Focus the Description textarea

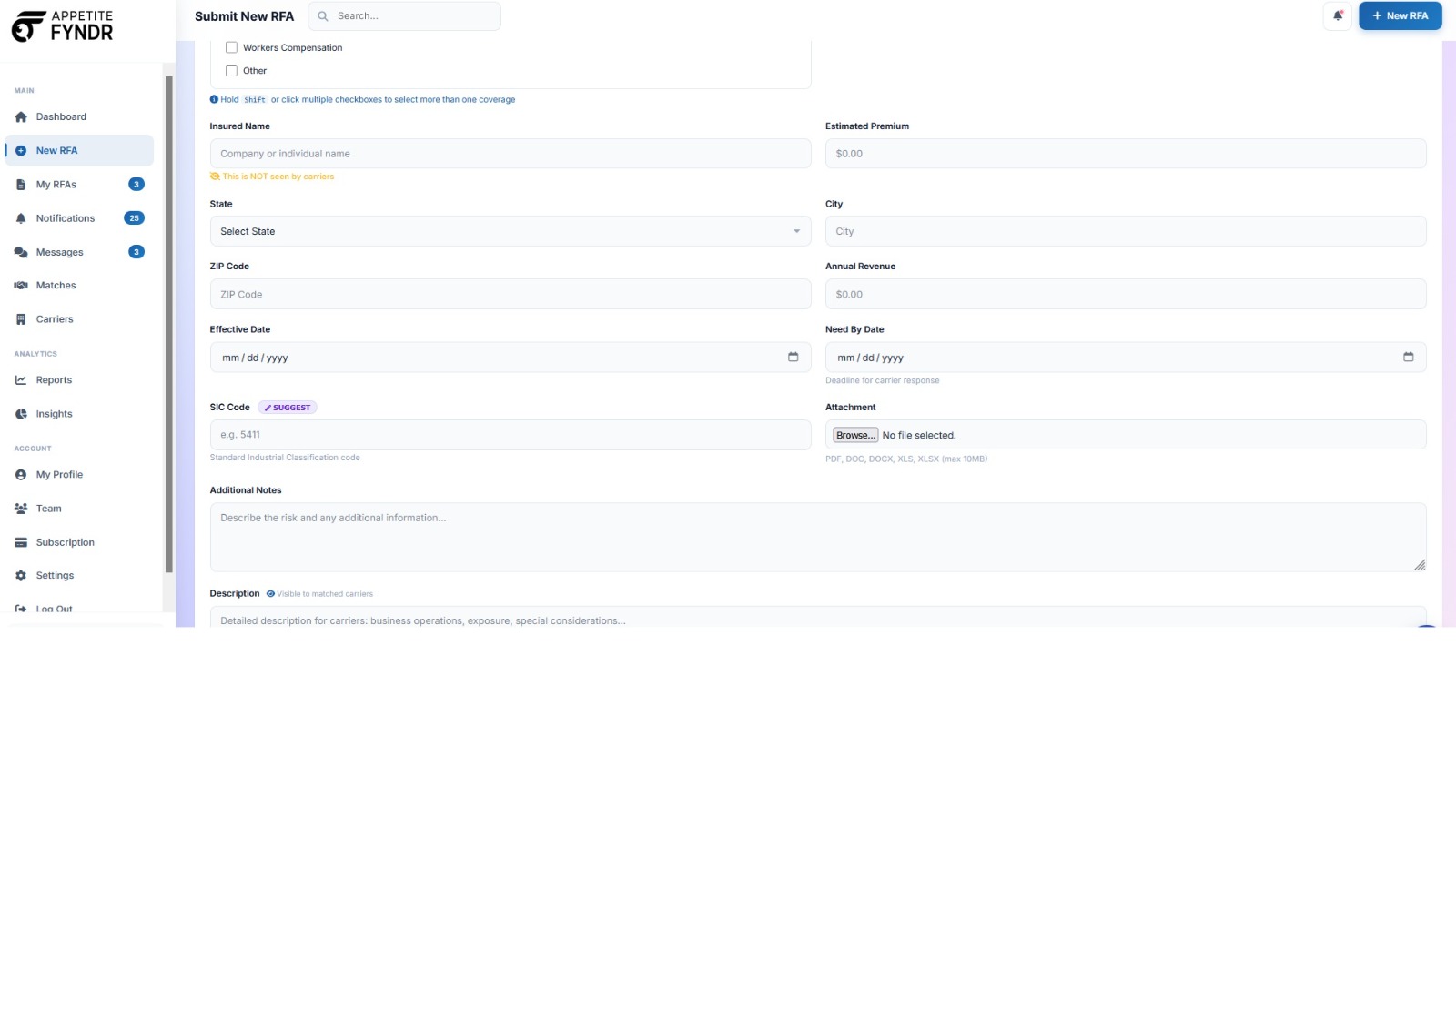(818, 618)
